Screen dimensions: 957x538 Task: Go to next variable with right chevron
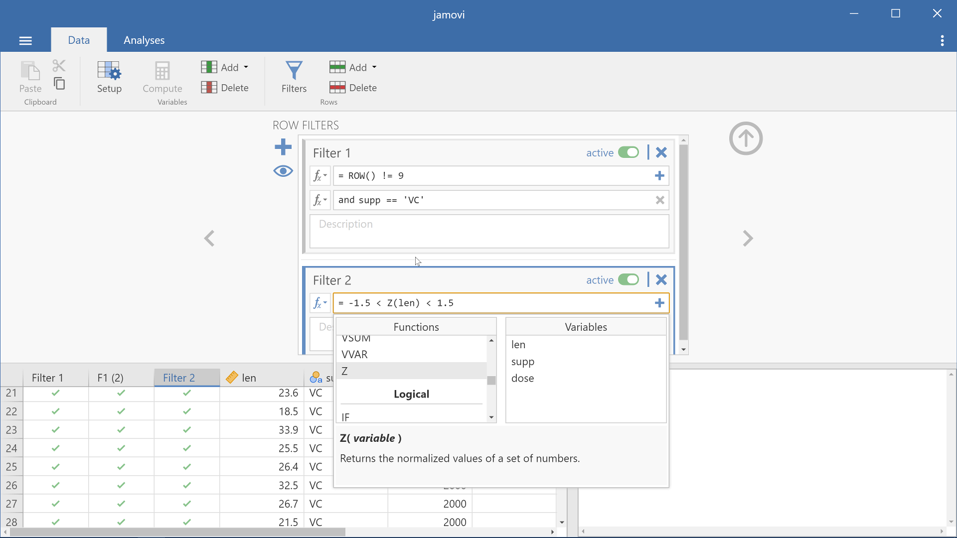point(748,238)
